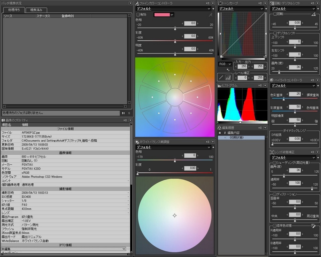Click the 色相 value field in Fine Color Controller
This screenshot has height=257, width=321.
point(190,23)
